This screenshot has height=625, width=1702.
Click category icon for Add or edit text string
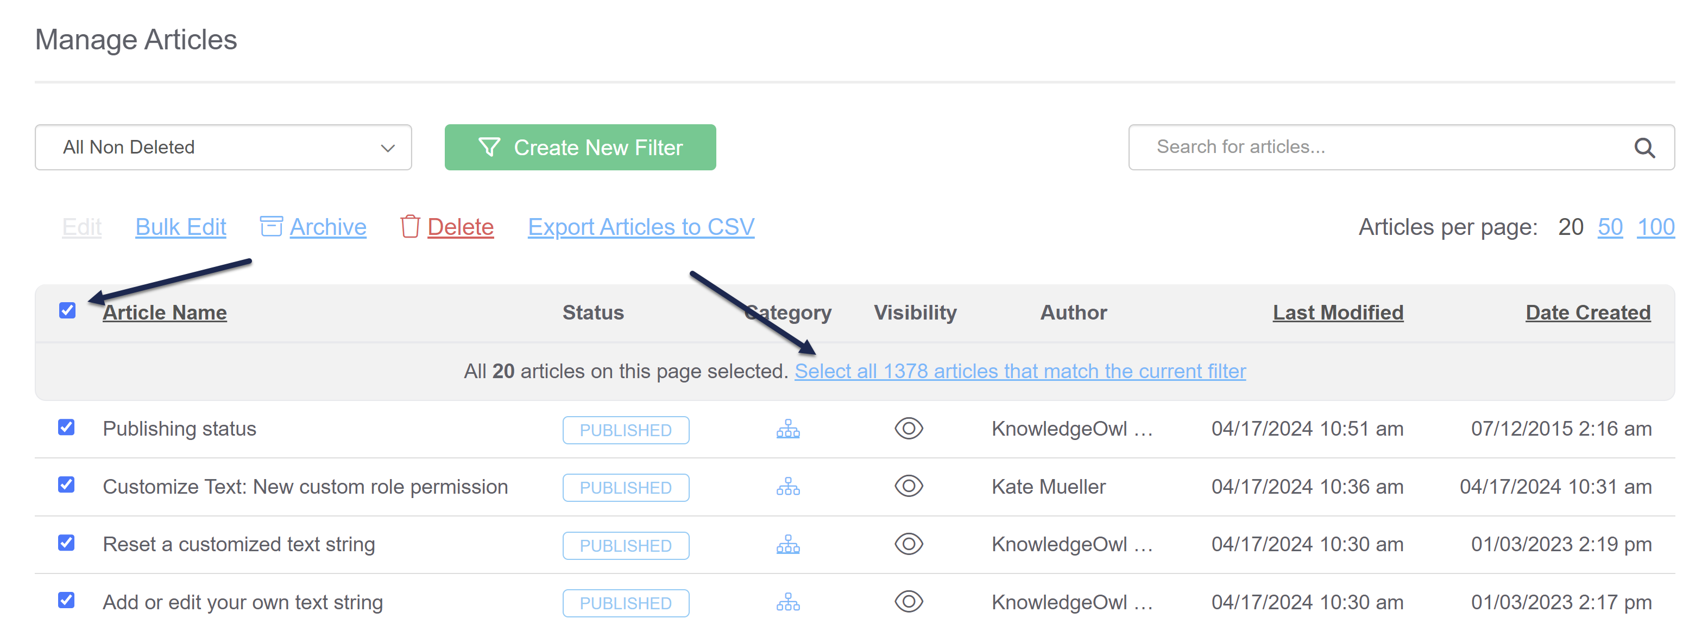coord(787,603)
